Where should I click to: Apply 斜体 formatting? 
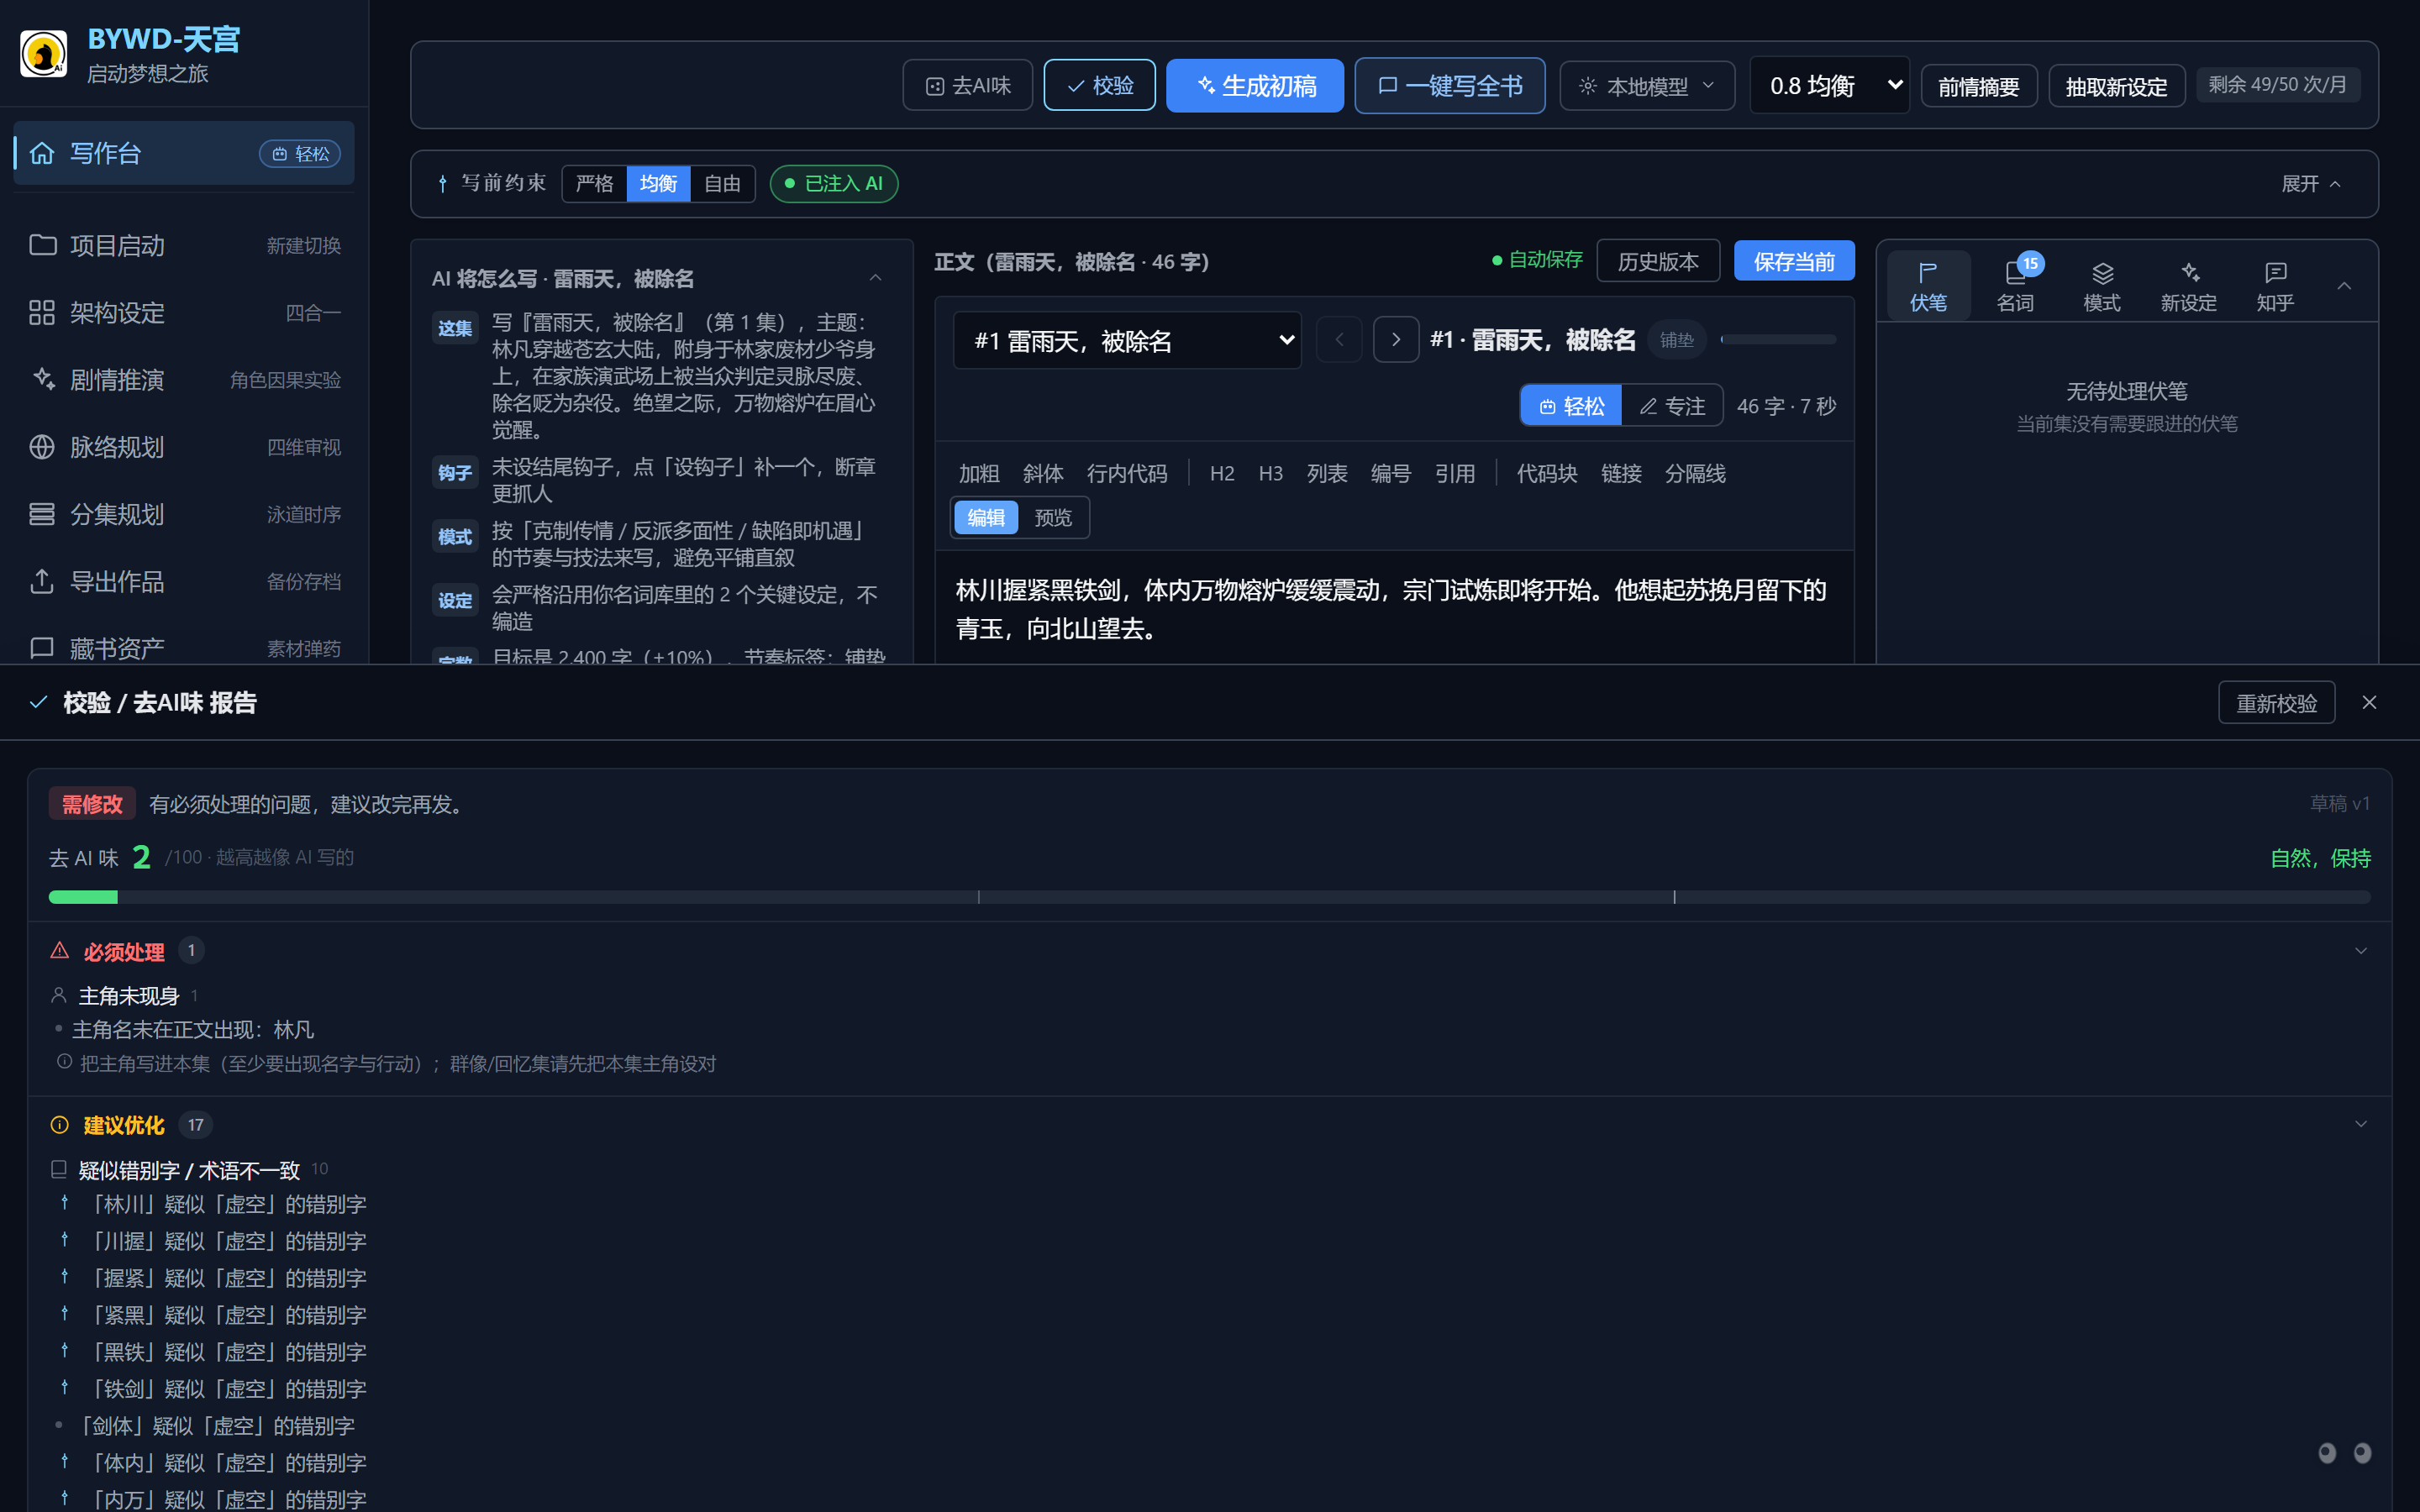(x=1043, y=474)
